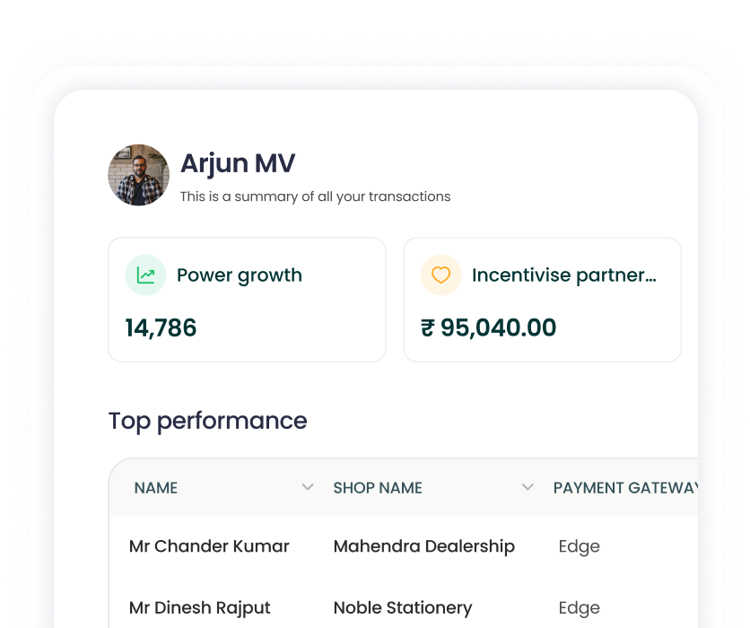Viewport: 750px width, 628px height.
Task: Click Mr Dinesh Rajput row name
Action: click(199, 608)
